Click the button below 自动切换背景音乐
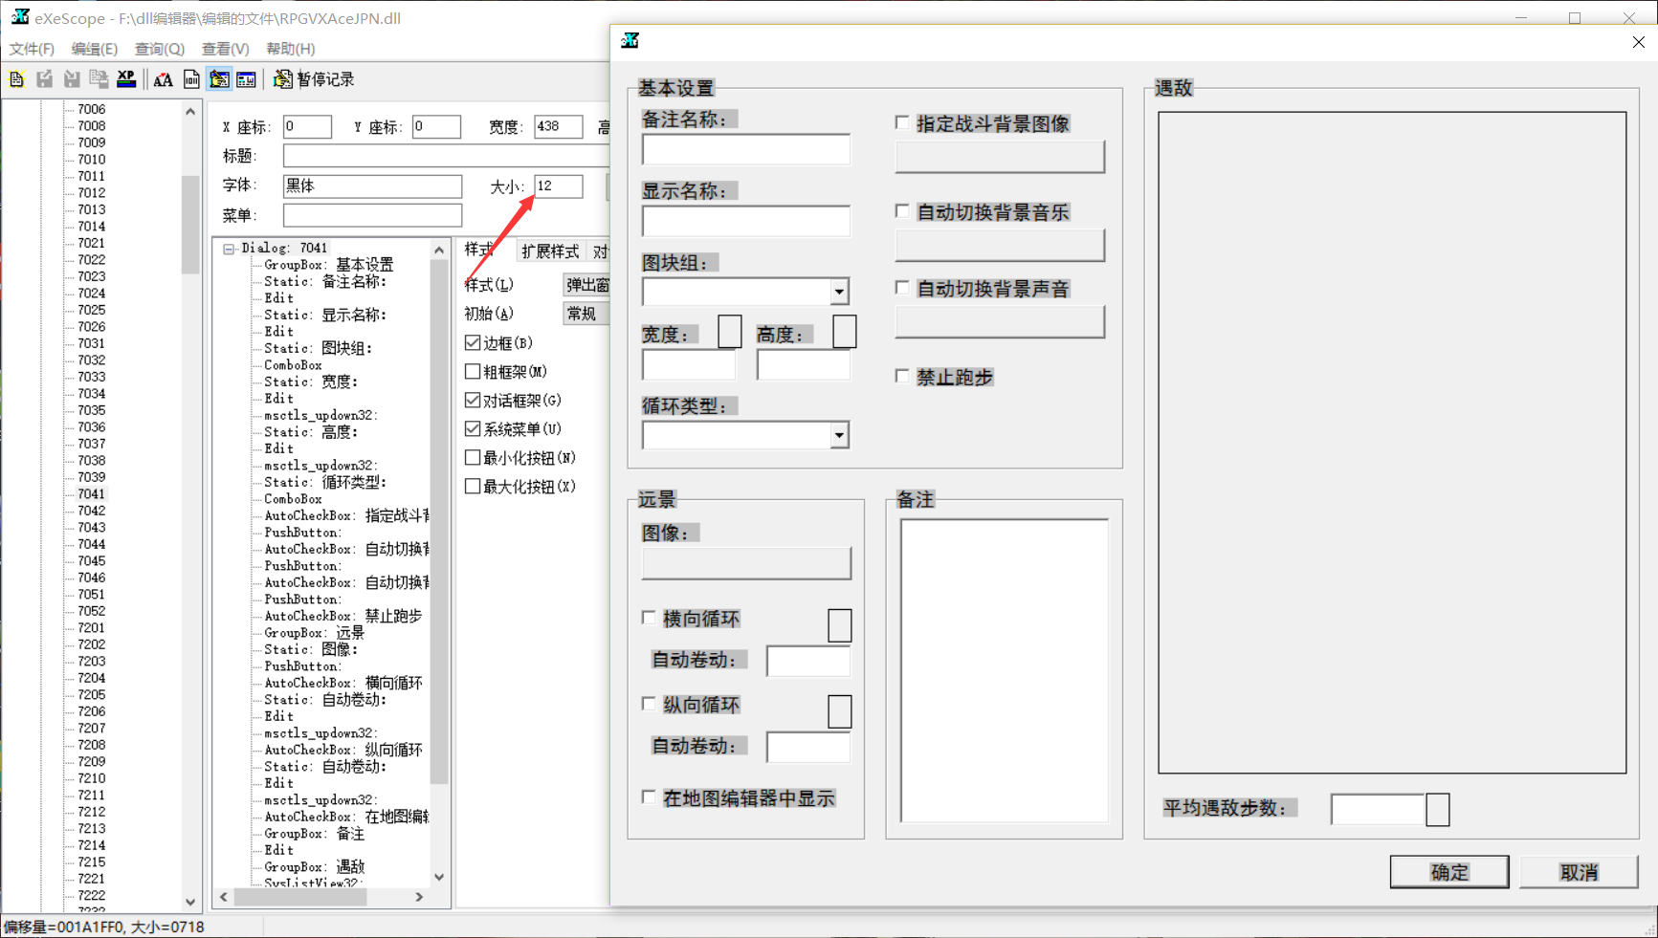1658x938 pixels. 1000,246
